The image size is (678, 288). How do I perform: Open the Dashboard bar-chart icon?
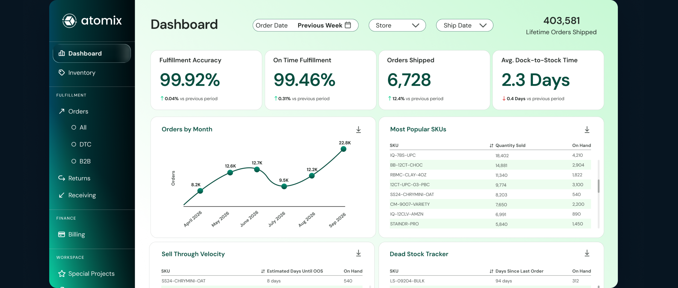[62, 53]
